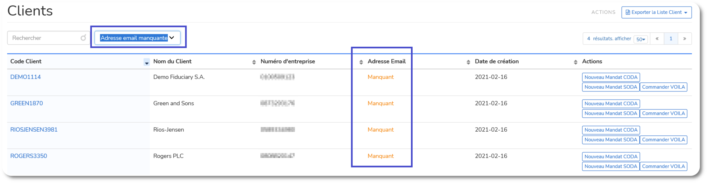This screenshot has height=183, width=707.
Task: Open the 50 results per page selector
Action: [641, 39]
